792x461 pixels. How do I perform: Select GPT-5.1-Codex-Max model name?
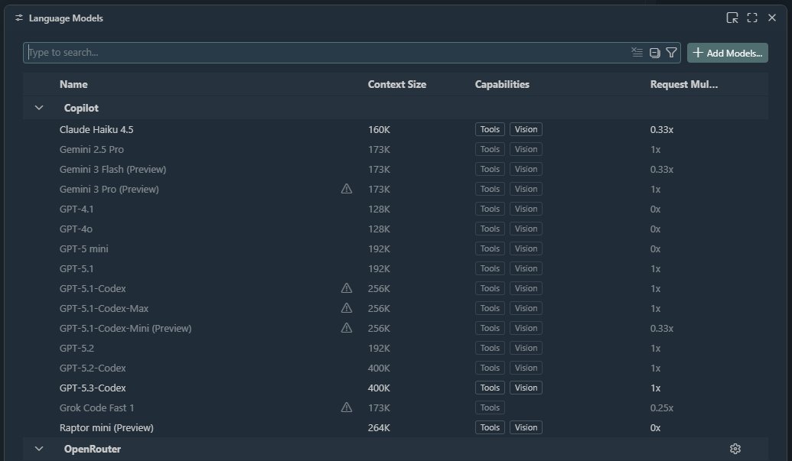104,308
